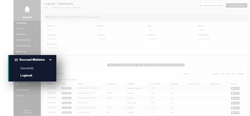
Task: Sort table by Prijs/Eenheid column arrows
Action: (x=207, y=84)
